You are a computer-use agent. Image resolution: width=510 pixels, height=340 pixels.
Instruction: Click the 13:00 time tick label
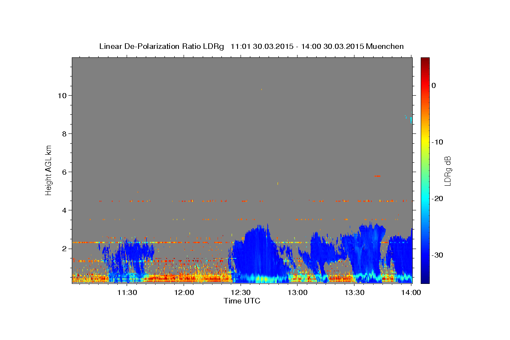pyautogui.click(x=298, y=292)
